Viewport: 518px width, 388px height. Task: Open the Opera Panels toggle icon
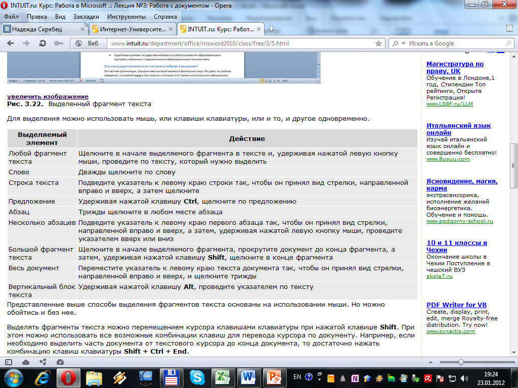pyautogui.click(x=9, y=362)
